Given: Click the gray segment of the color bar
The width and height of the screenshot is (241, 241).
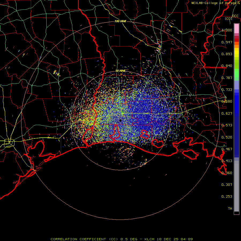Looking at the screenshot, I should 236,186.
